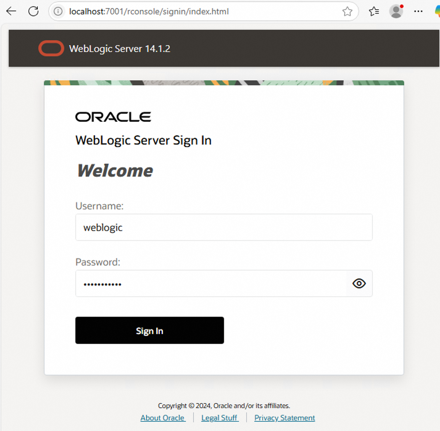This screenshot has width=440, height=431.
Task: Click the Oracle oval logo in header
Action: [51, 48]
